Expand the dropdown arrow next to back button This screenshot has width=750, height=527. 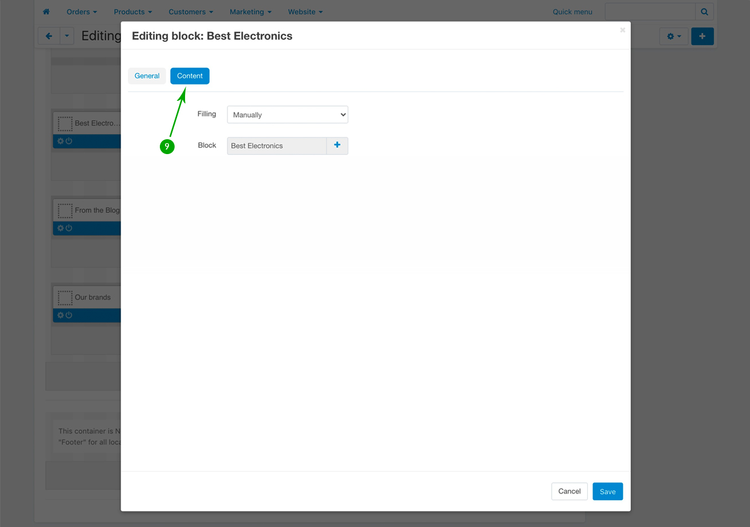tap(67, 36)
